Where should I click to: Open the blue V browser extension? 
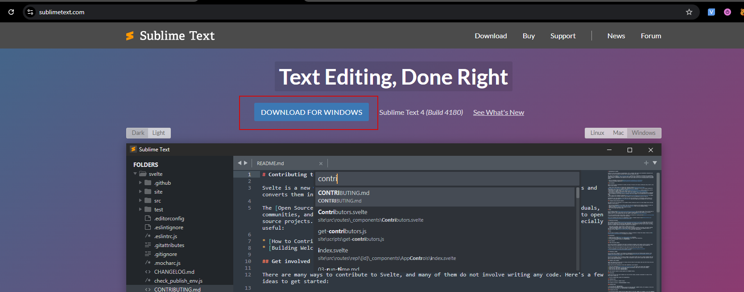click(711, 12)
